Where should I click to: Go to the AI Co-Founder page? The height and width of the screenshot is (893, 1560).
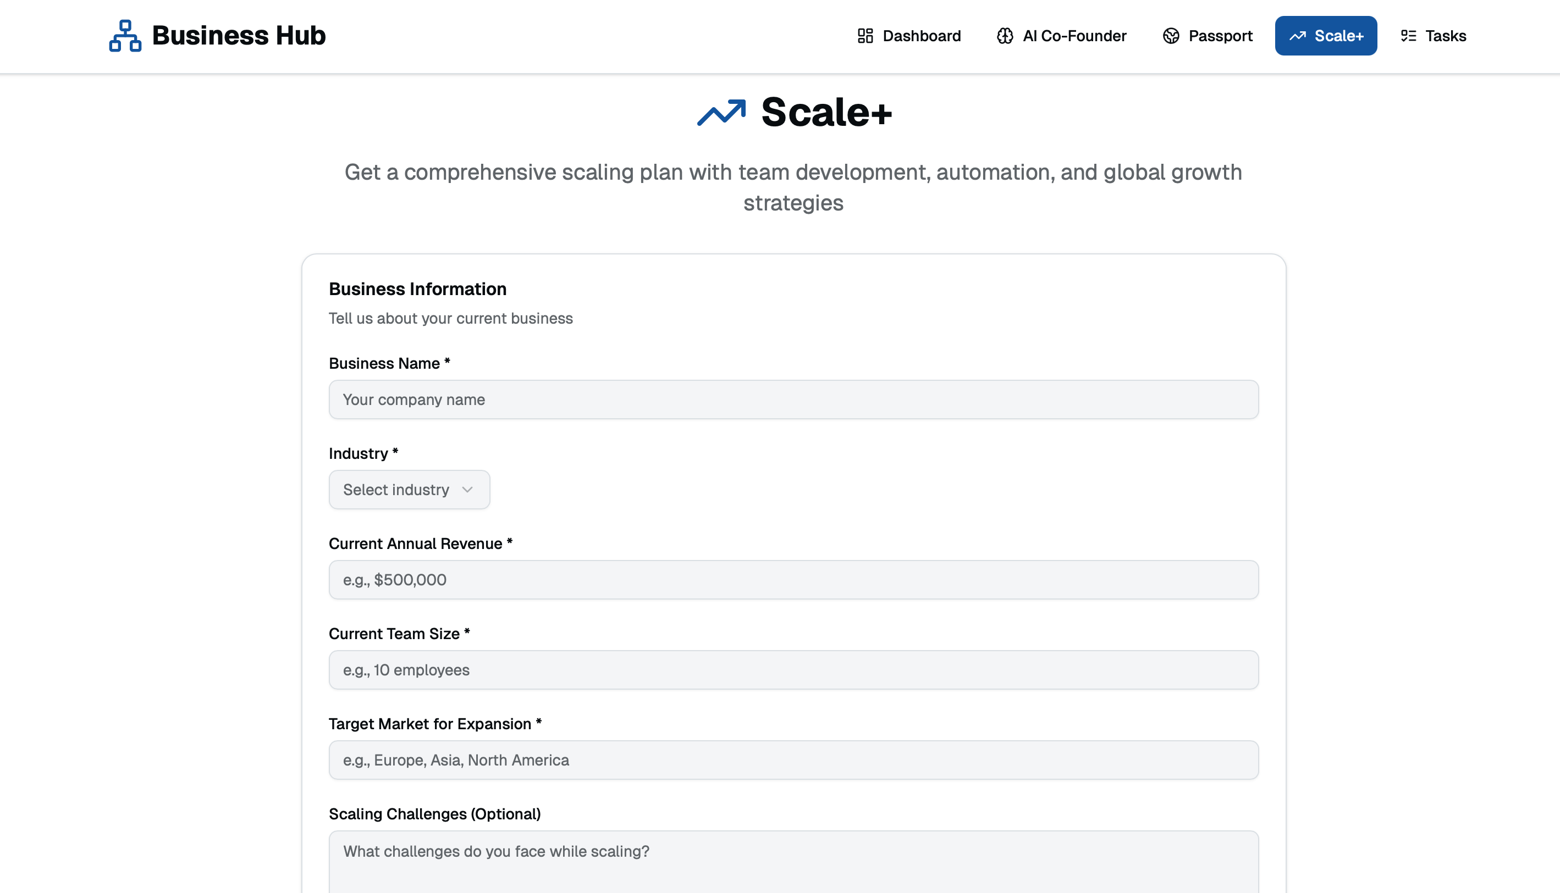click(1061, 36)
